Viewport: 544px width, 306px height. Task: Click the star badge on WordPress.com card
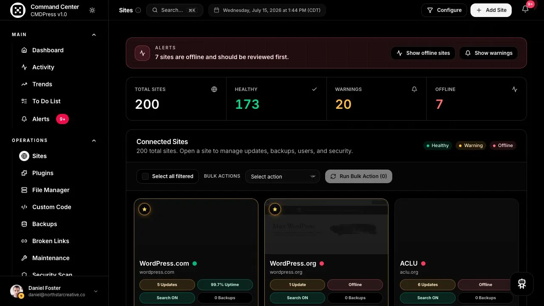(x=144, y=209)
